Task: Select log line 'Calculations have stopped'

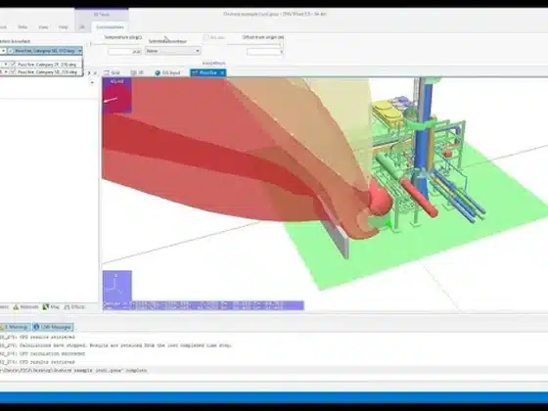Action: (115, 345)
